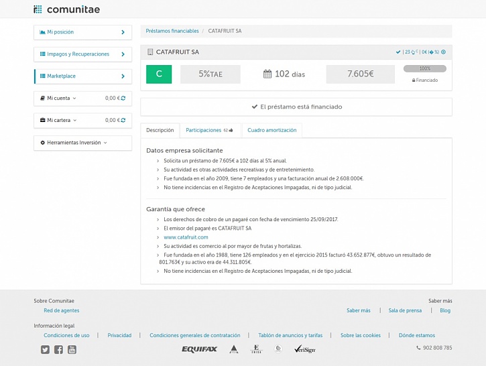
Task: Refresh the Mi cuenta balance icon
Action: click(x=123, y=99)
